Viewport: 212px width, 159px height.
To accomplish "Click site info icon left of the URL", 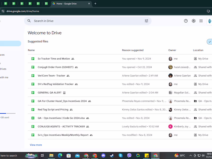I will pyautogui.click(x=3, y=11).
